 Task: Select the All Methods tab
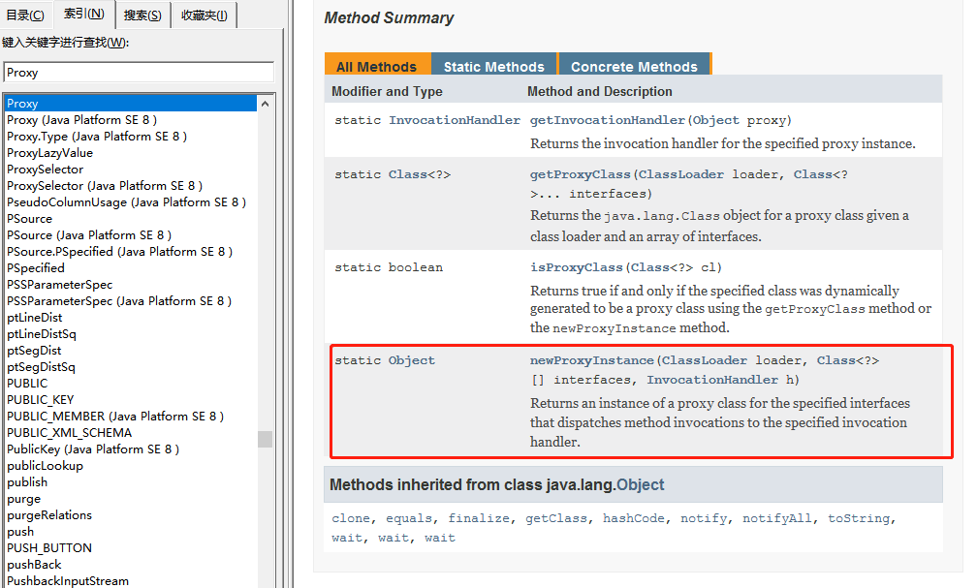click(x=376, y=67)
